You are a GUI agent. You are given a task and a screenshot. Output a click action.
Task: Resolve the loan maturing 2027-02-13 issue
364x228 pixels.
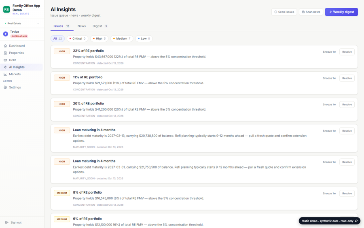pos(347,131)
